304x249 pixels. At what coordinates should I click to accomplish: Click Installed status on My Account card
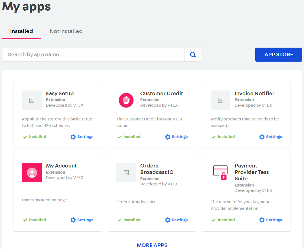[37, 220]
